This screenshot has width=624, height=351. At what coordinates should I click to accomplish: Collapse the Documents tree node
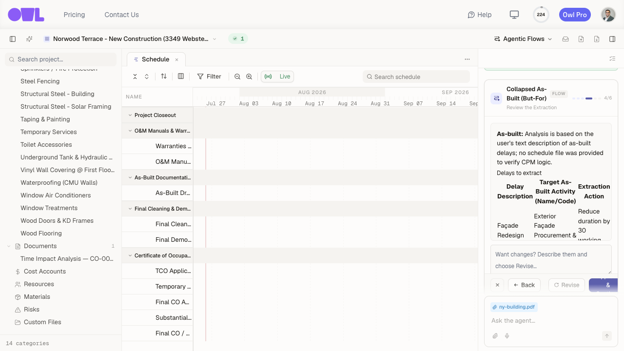coord(9,246)
